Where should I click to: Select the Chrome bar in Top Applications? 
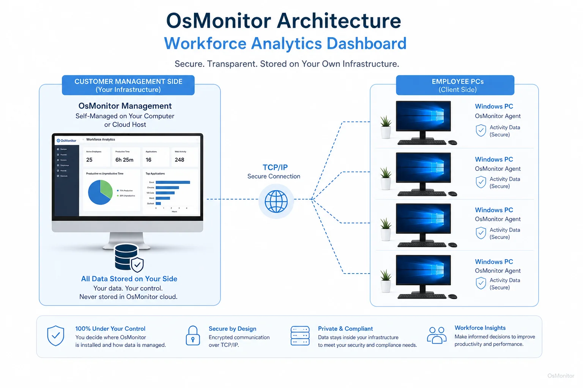167,188
